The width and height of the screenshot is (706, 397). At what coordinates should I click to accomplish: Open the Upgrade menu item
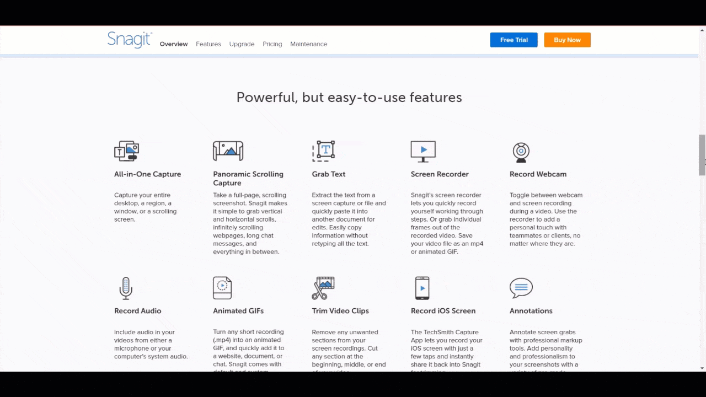click(242, 44)
